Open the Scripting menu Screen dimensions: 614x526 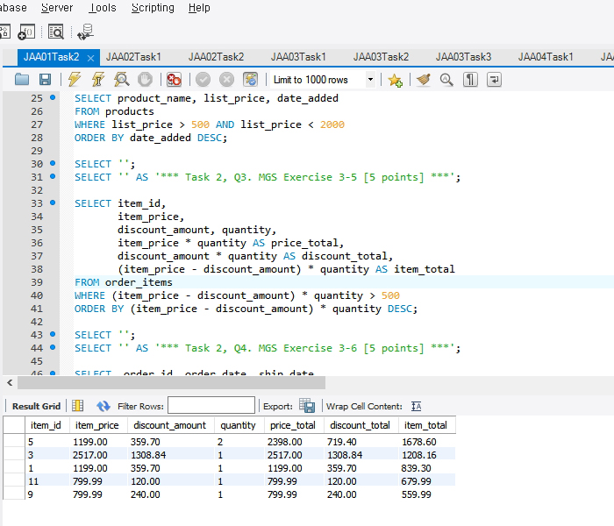153,8
